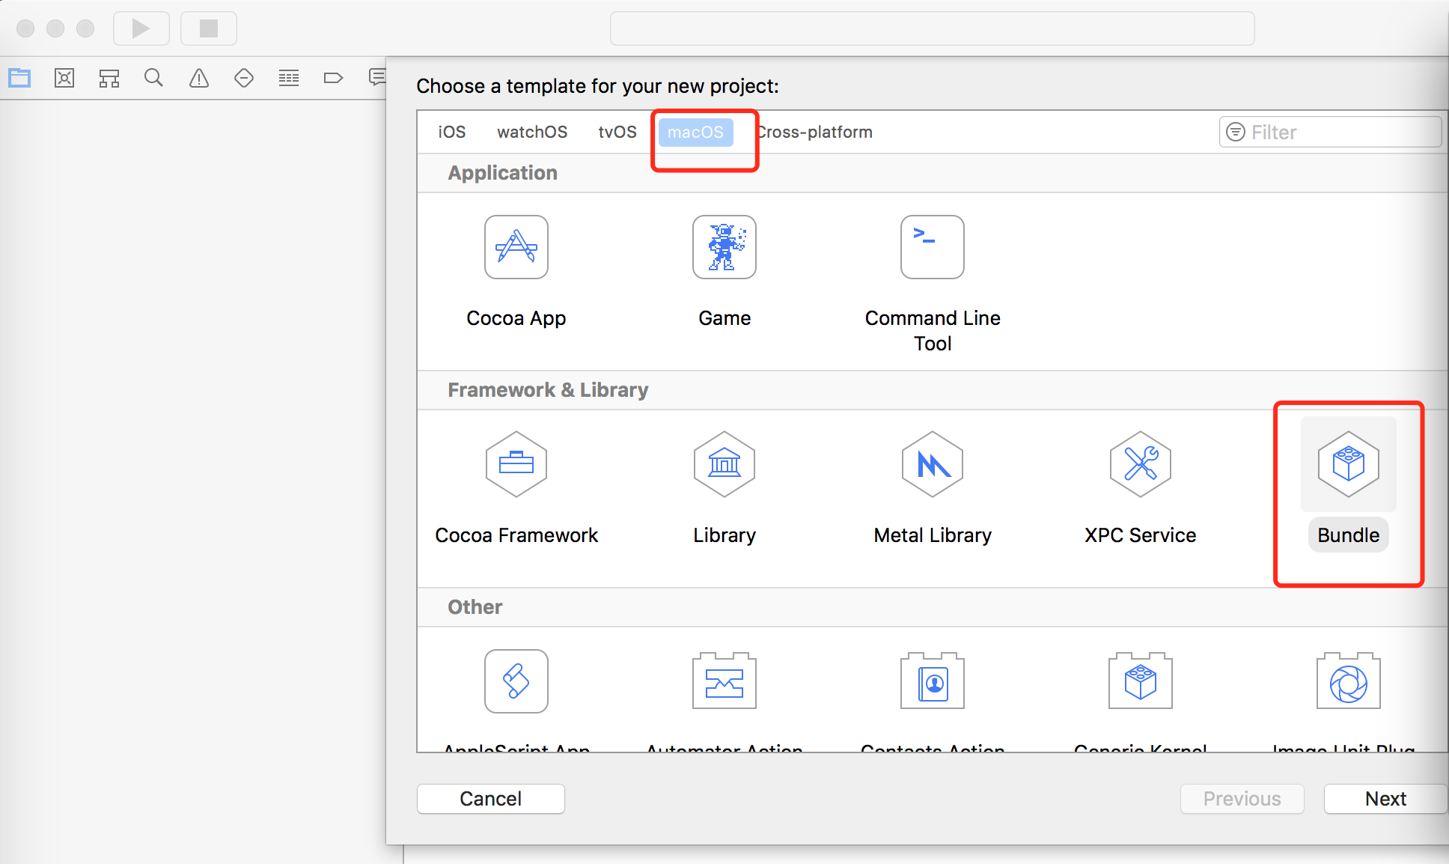Show the Symbol navigator icon
The image size is (1449, 864).
pyautogui.click(x=109, y=78)
